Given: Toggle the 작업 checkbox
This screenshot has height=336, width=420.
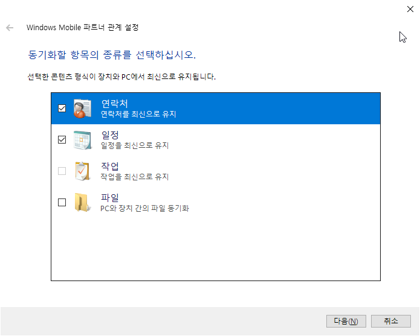Looking at the screenshot, I should point(62,171).
